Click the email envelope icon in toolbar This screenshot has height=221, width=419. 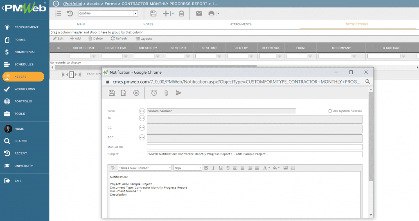click(199, 14)
